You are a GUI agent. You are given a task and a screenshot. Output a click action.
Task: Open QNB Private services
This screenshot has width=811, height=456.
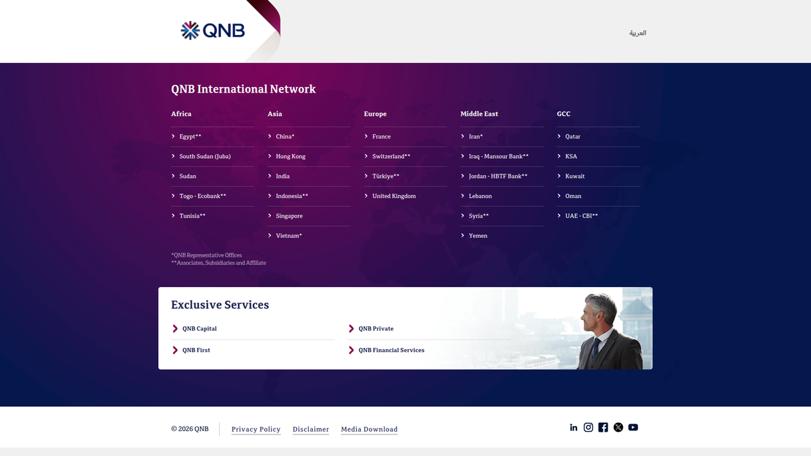(x=376, y=328)
